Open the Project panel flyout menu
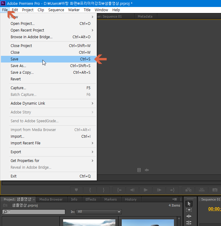This screenshot has height=226, width=221. [x=175, y=199]
